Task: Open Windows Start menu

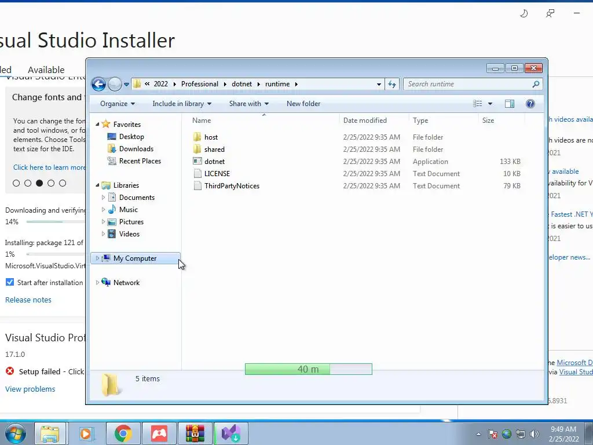Action: (x=16, y=433)
